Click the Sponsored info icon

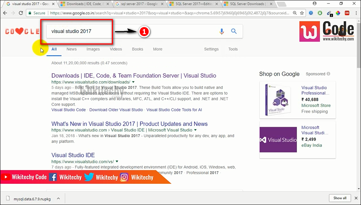pos(328,74)
